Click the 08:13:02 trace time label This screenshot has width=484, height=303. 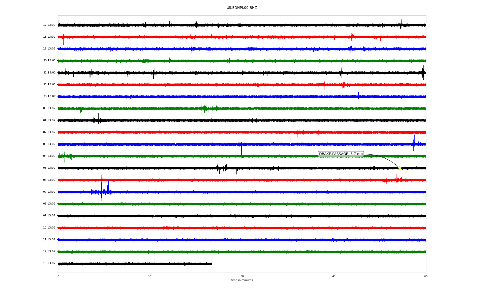49,204
